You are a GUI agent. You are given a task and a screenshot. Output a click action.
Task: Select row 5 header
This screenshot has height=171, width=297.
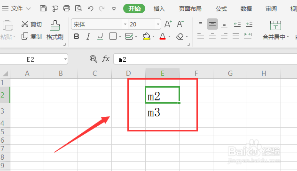[5, 132]
